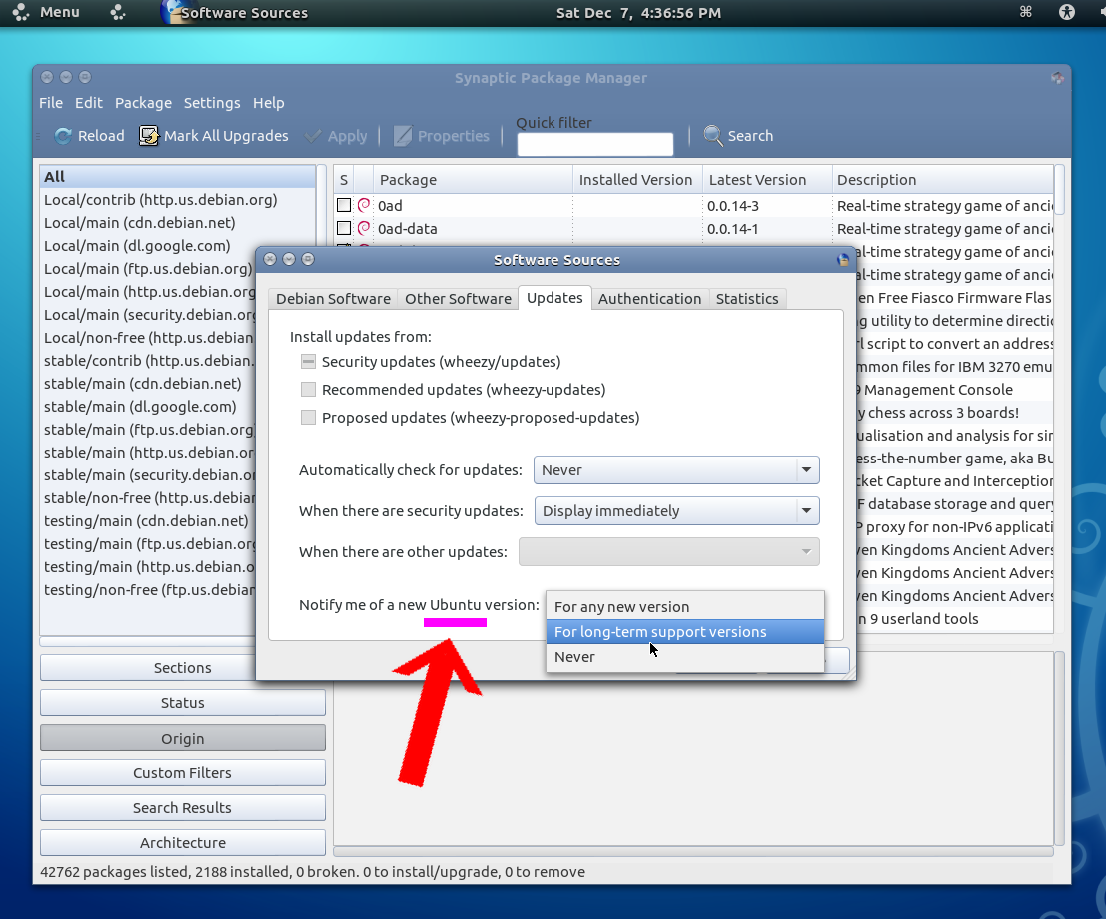Image resolution: width=1106 pixels, height=919 pixels.
Task: Select 'Never' in Ubuntu version list
Action: 685,657
